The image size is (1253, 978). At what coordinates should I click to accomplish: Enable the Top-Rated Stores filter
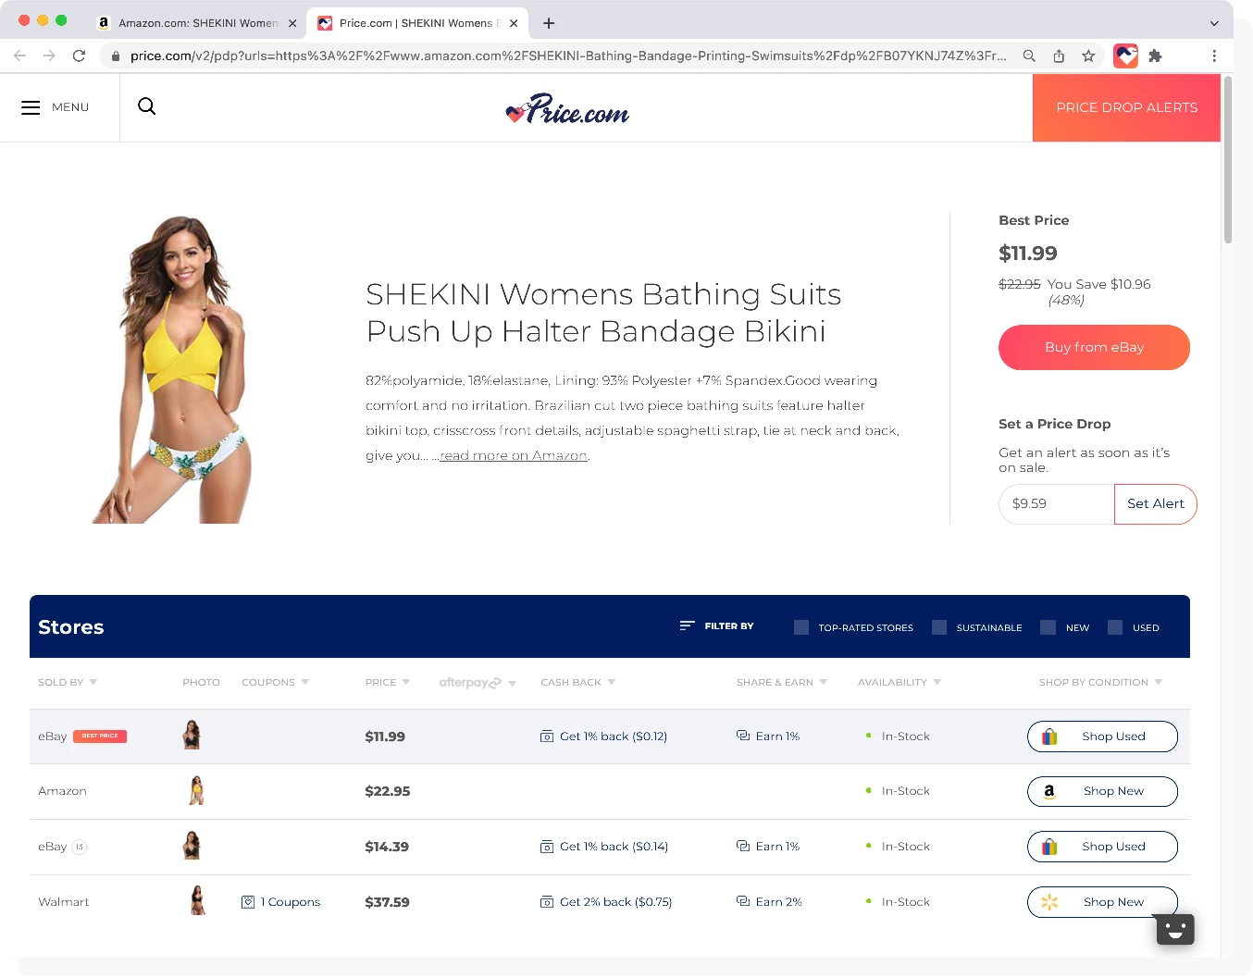pos(800,626)
